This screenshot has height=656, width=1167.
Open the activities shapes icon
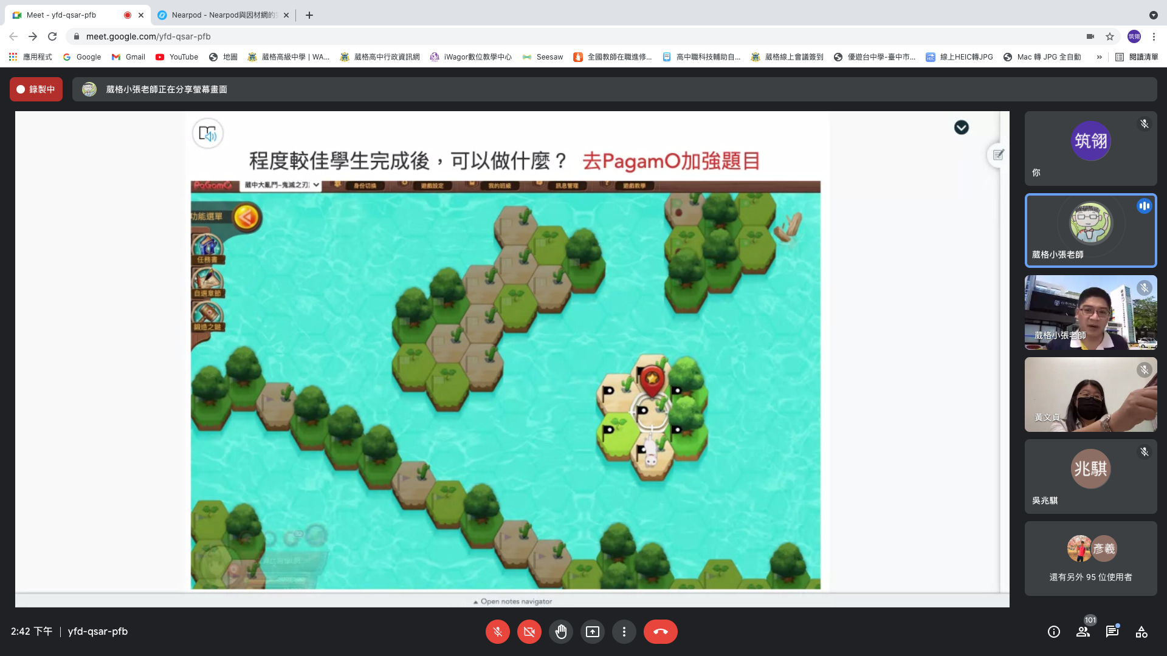1141,632
